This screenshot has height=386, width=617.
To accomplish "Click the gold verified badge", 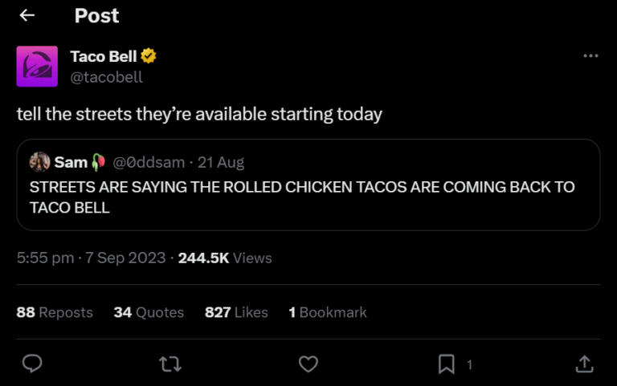I will [149, 56].
